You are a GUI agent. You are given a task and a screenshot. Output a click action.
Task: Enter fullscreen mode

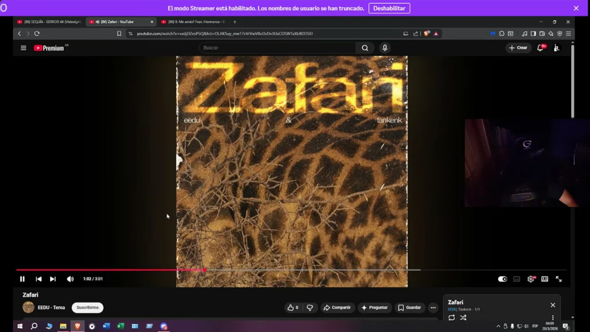click(559, 279)
